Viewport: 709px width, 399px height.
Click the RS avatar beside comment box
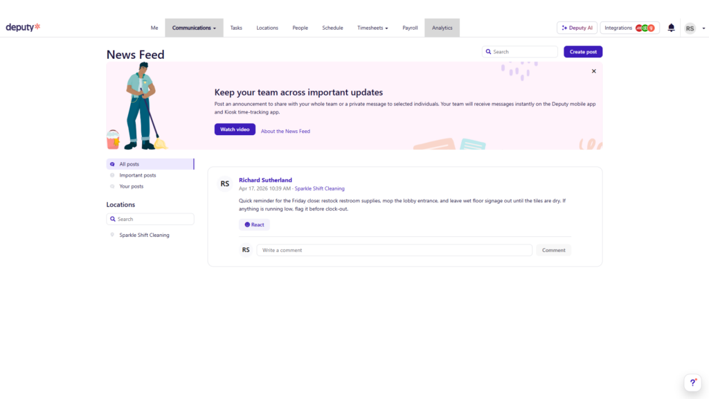click(246, 249)
